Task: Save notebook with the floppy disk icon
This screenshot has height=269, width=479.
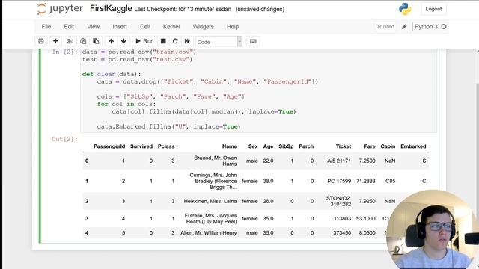Action: [x=41, y=41]
